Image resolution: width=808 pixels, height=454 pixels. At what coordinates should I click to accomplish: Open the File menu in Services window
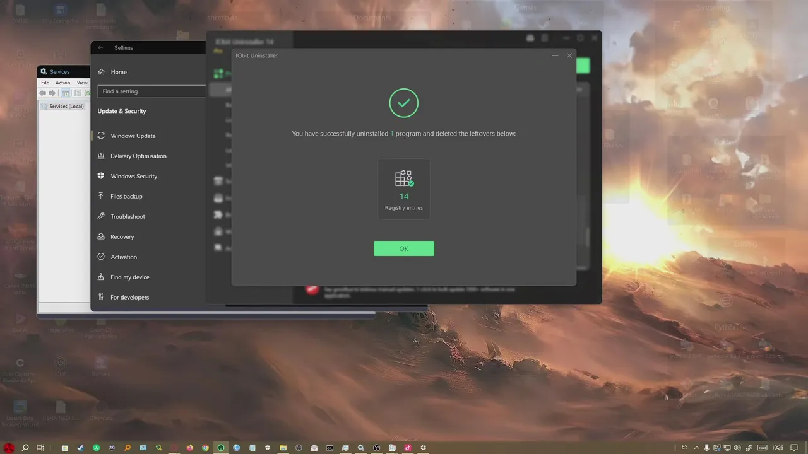coord(45,83)
